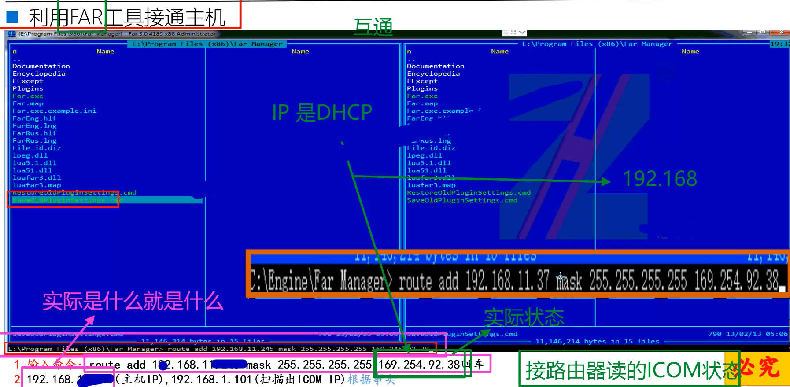Select Plugins folder in the right panel
The width and height of the screenshot is (790, 387).
coord(422,88)
